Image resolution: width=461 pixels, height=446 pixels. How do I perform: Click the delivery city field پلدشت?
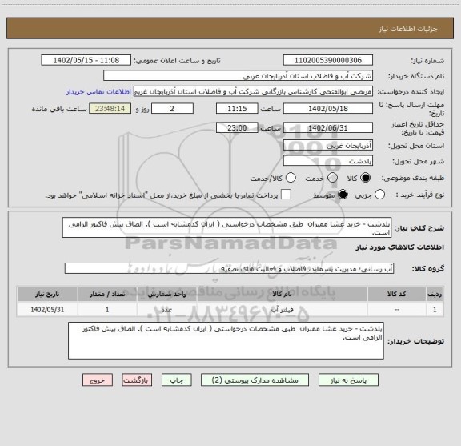click(x=328, y=161)
